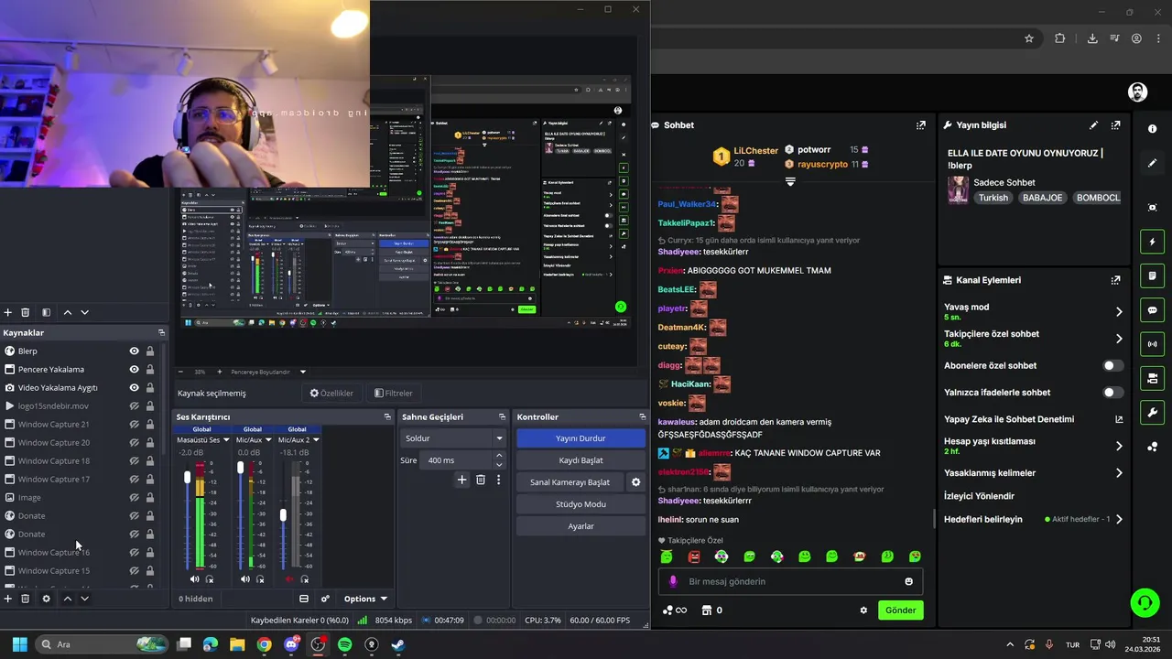
Task: Move source down in Kaynaklar footer
Action: pos(84,599)
